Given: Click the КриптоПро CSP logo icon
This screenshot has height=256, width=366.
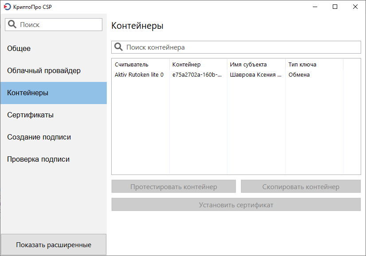Looking at the screenshot, I should click(x=7, y=7).
